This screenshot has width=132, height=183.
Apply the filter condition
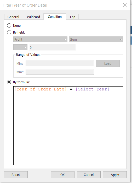(x=115, y=175)
